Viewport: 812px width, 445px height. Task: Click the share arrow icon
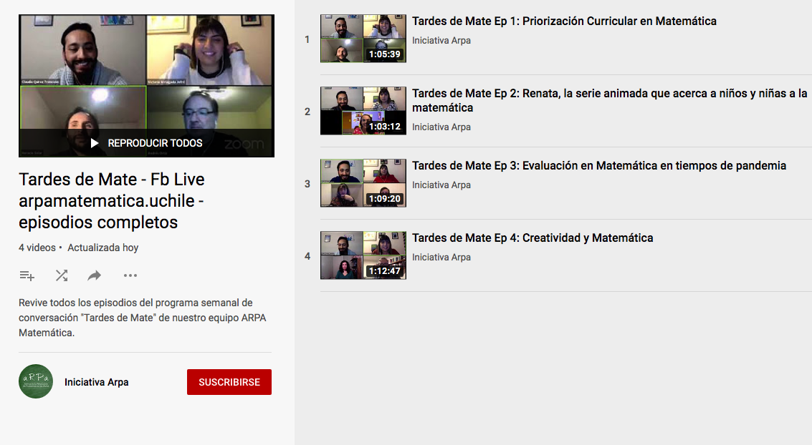click(95, 275)
